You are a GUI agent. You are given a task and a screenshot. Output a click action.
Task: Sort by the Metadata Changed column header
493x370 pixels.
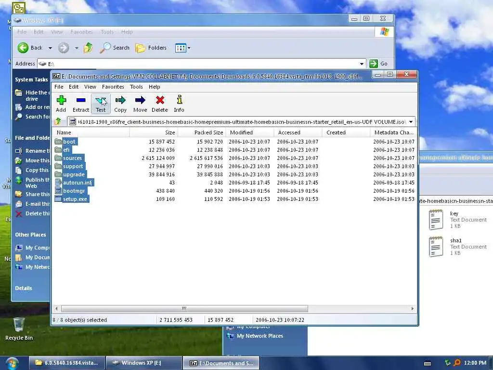click(394, 132)
